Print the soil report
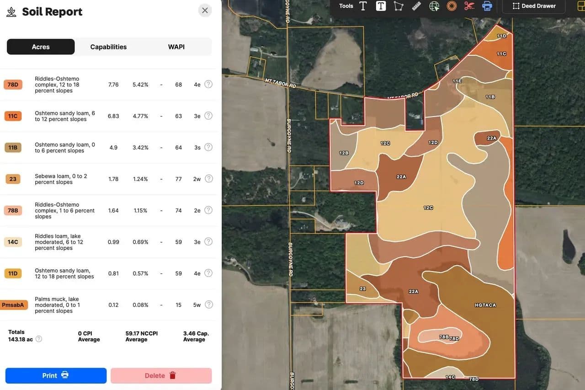Viewport: 585px width, 390px height. tap(56, 375)
